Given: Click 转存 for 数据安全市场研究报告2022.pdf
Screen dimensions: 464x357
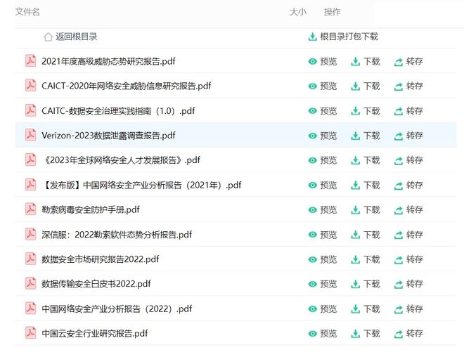Looking at the screenshot, I should point(408,259).
